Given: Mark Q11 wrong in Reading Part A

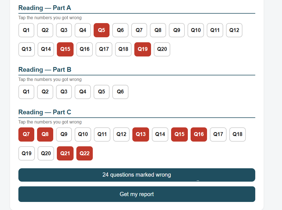Looking at the screenshot, I should [215, 30].
